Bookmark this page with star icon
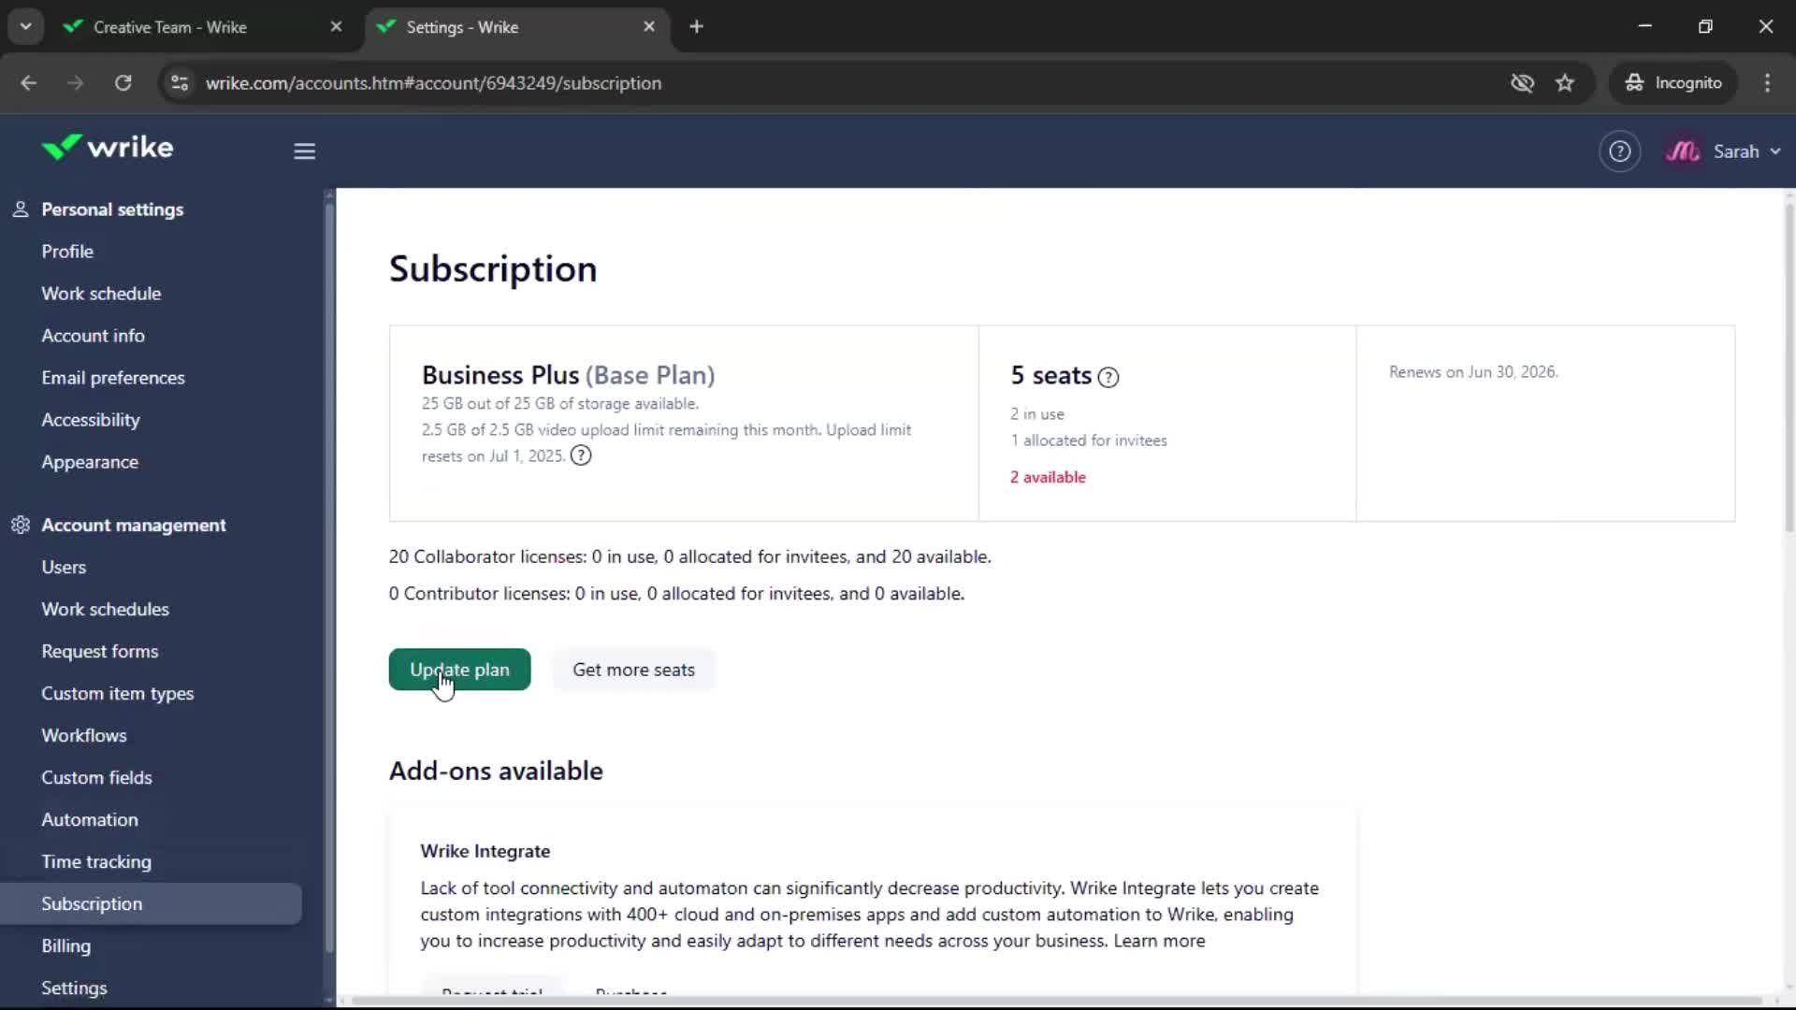Image resolution: width=1796 pixels, height=1010 pixels. [x=1565, y=83]
